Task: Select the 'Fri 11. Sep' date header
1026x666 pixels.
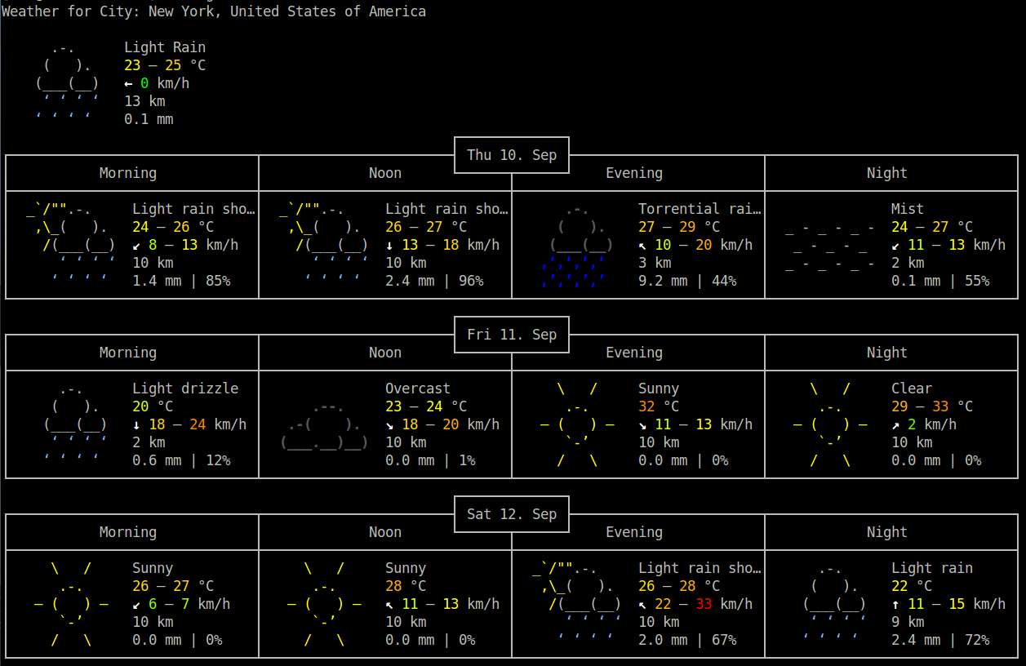Action: (512, 335)
